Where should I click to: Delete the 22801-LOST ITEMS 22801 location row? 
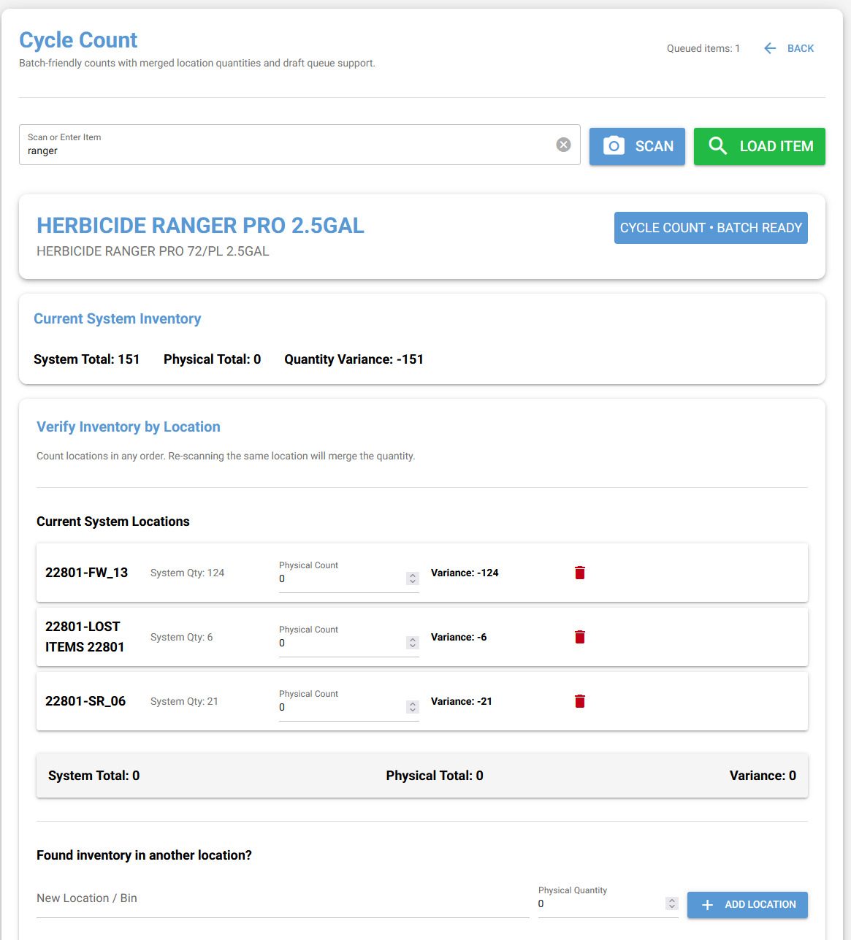coord(580,637)
